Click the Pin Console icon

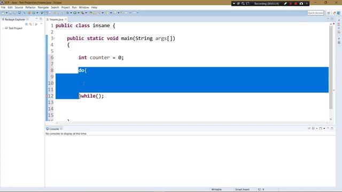point(309,129)
